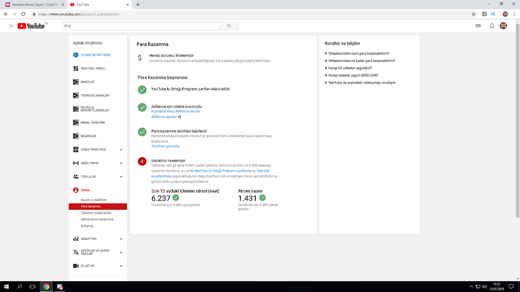Screen dimensions: 520x292
Task: Open a new browser tab
Action: point(138,5)
